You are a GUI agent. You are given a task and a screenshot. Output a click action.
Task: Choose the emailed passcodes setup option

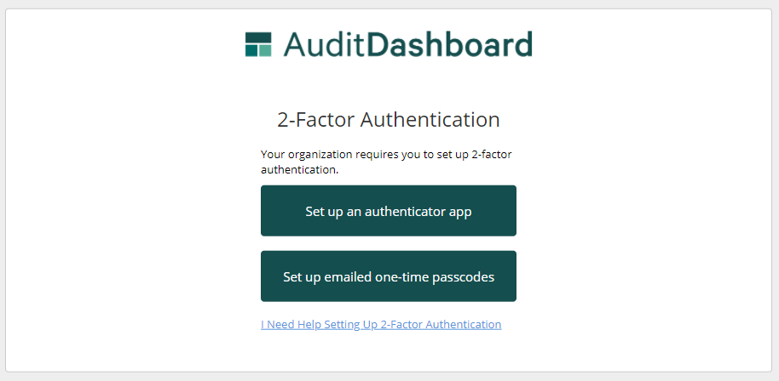tap(389, 276)
